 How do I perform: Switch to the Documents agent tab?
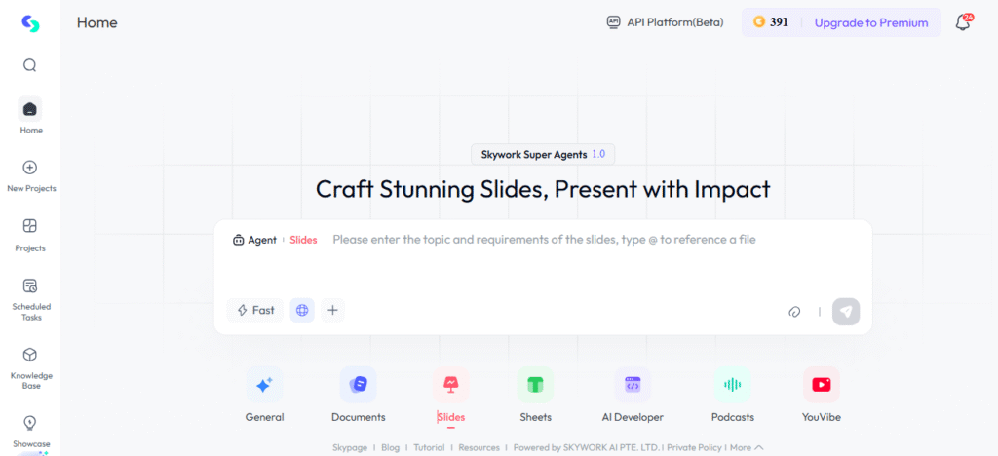point(358,385)
